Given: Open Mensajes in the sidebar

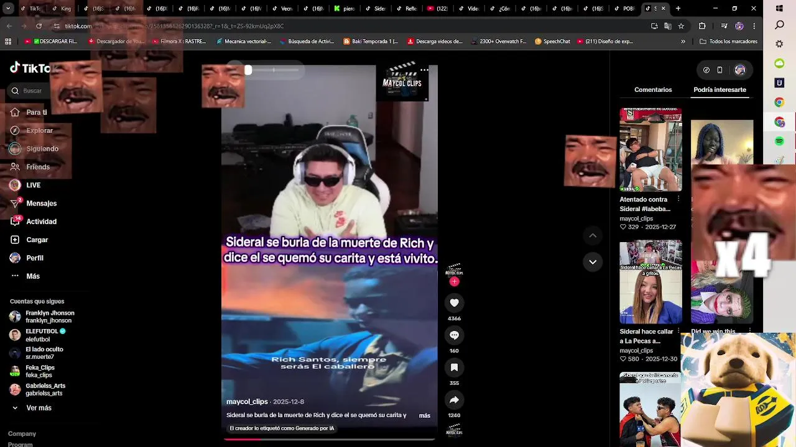Looking at the screenshot, I should coord(33,203).
